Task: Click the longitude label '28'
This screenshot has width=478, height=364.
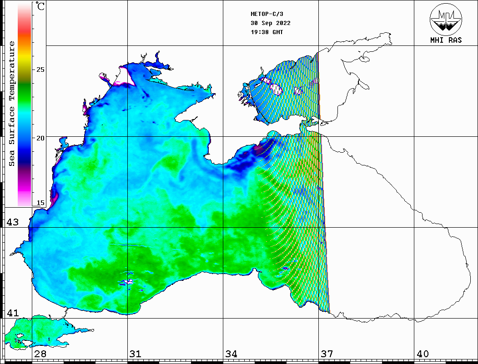Action: click(x=40, y=354)
